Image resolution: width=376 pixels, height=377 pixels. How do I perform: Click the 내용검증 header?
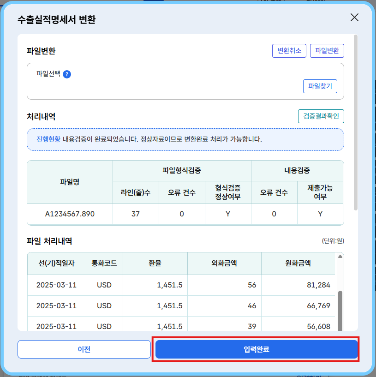(x=297, y=170)
